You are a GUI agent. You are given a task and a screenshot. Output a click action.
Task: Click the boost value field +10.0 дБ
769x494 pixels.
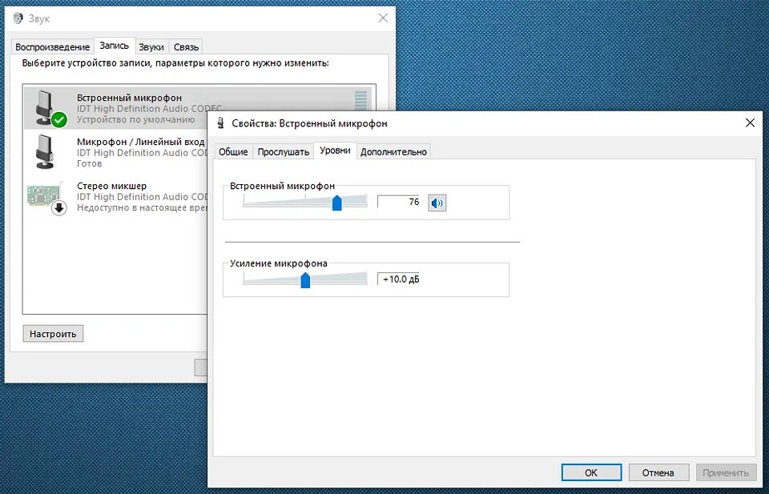click(x=398, y=279)
